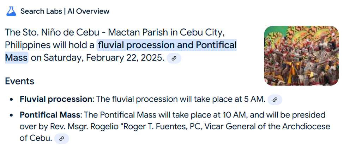344x145 pixels.
Task: Click the word 'Philippines' in summary
Action: tap(28, 45)
